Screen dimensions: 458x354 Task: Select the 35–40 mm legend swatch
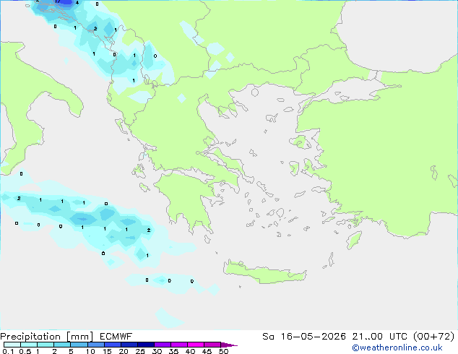[x=179, y=345]
